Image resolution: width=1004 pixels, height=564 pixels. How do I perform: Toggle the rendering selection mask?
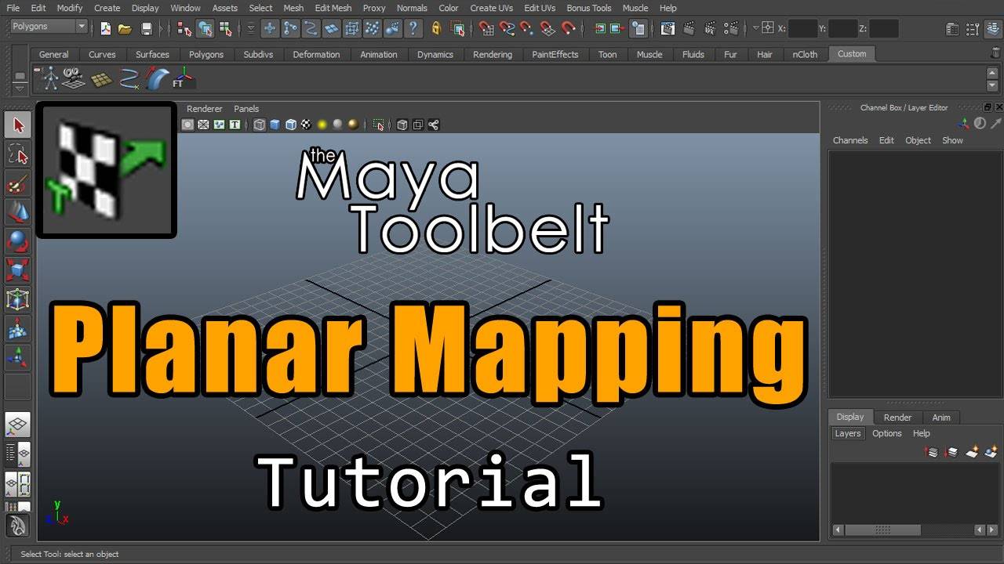pos(393,29)
